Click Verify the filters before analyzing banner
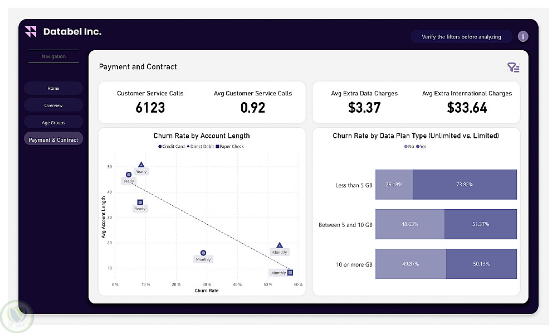 pos(461,37)
